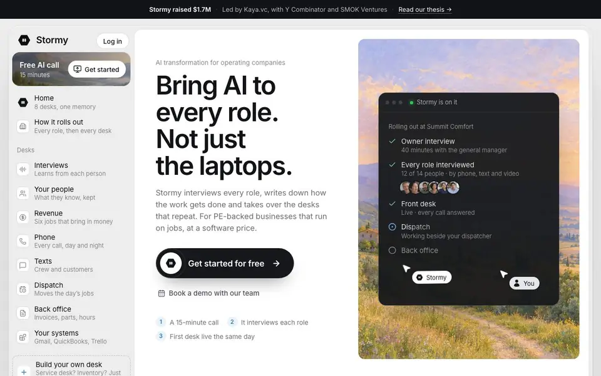The height and width of the screenshot is (376, 601).
Task: Click the interviewed people avatar row
Action: (429, 187)
